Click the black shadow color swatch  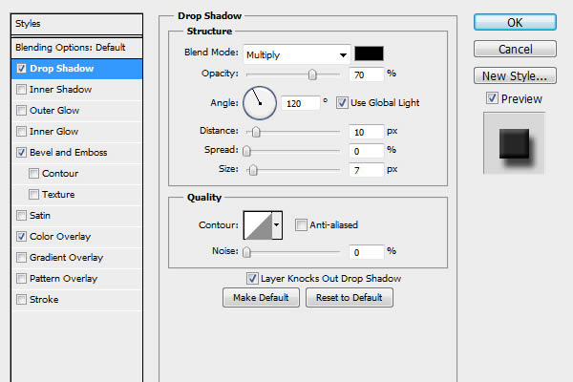pos(369,55)
